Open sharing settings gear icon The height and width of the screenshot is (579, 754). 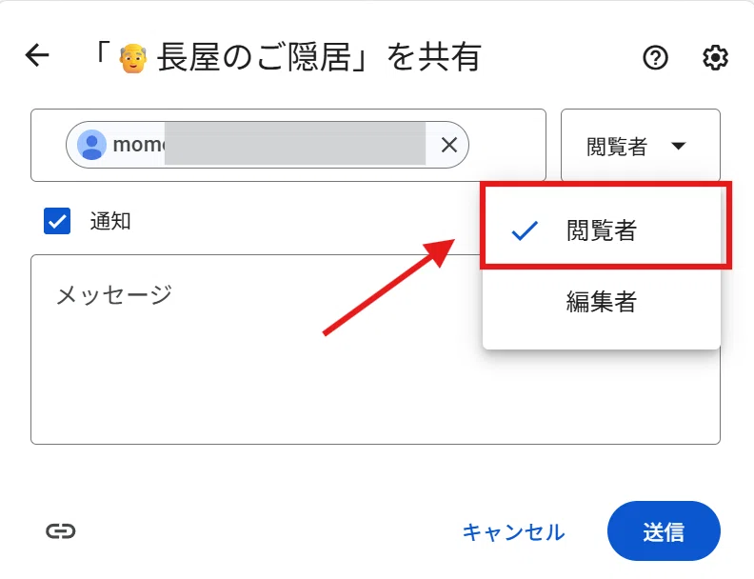(715, 58)
